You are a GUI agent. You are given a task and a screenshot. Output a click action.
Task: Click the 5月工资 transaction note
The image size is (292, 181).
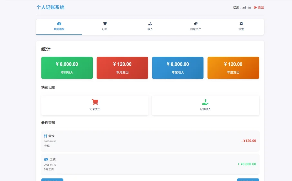tap(49, 169)
